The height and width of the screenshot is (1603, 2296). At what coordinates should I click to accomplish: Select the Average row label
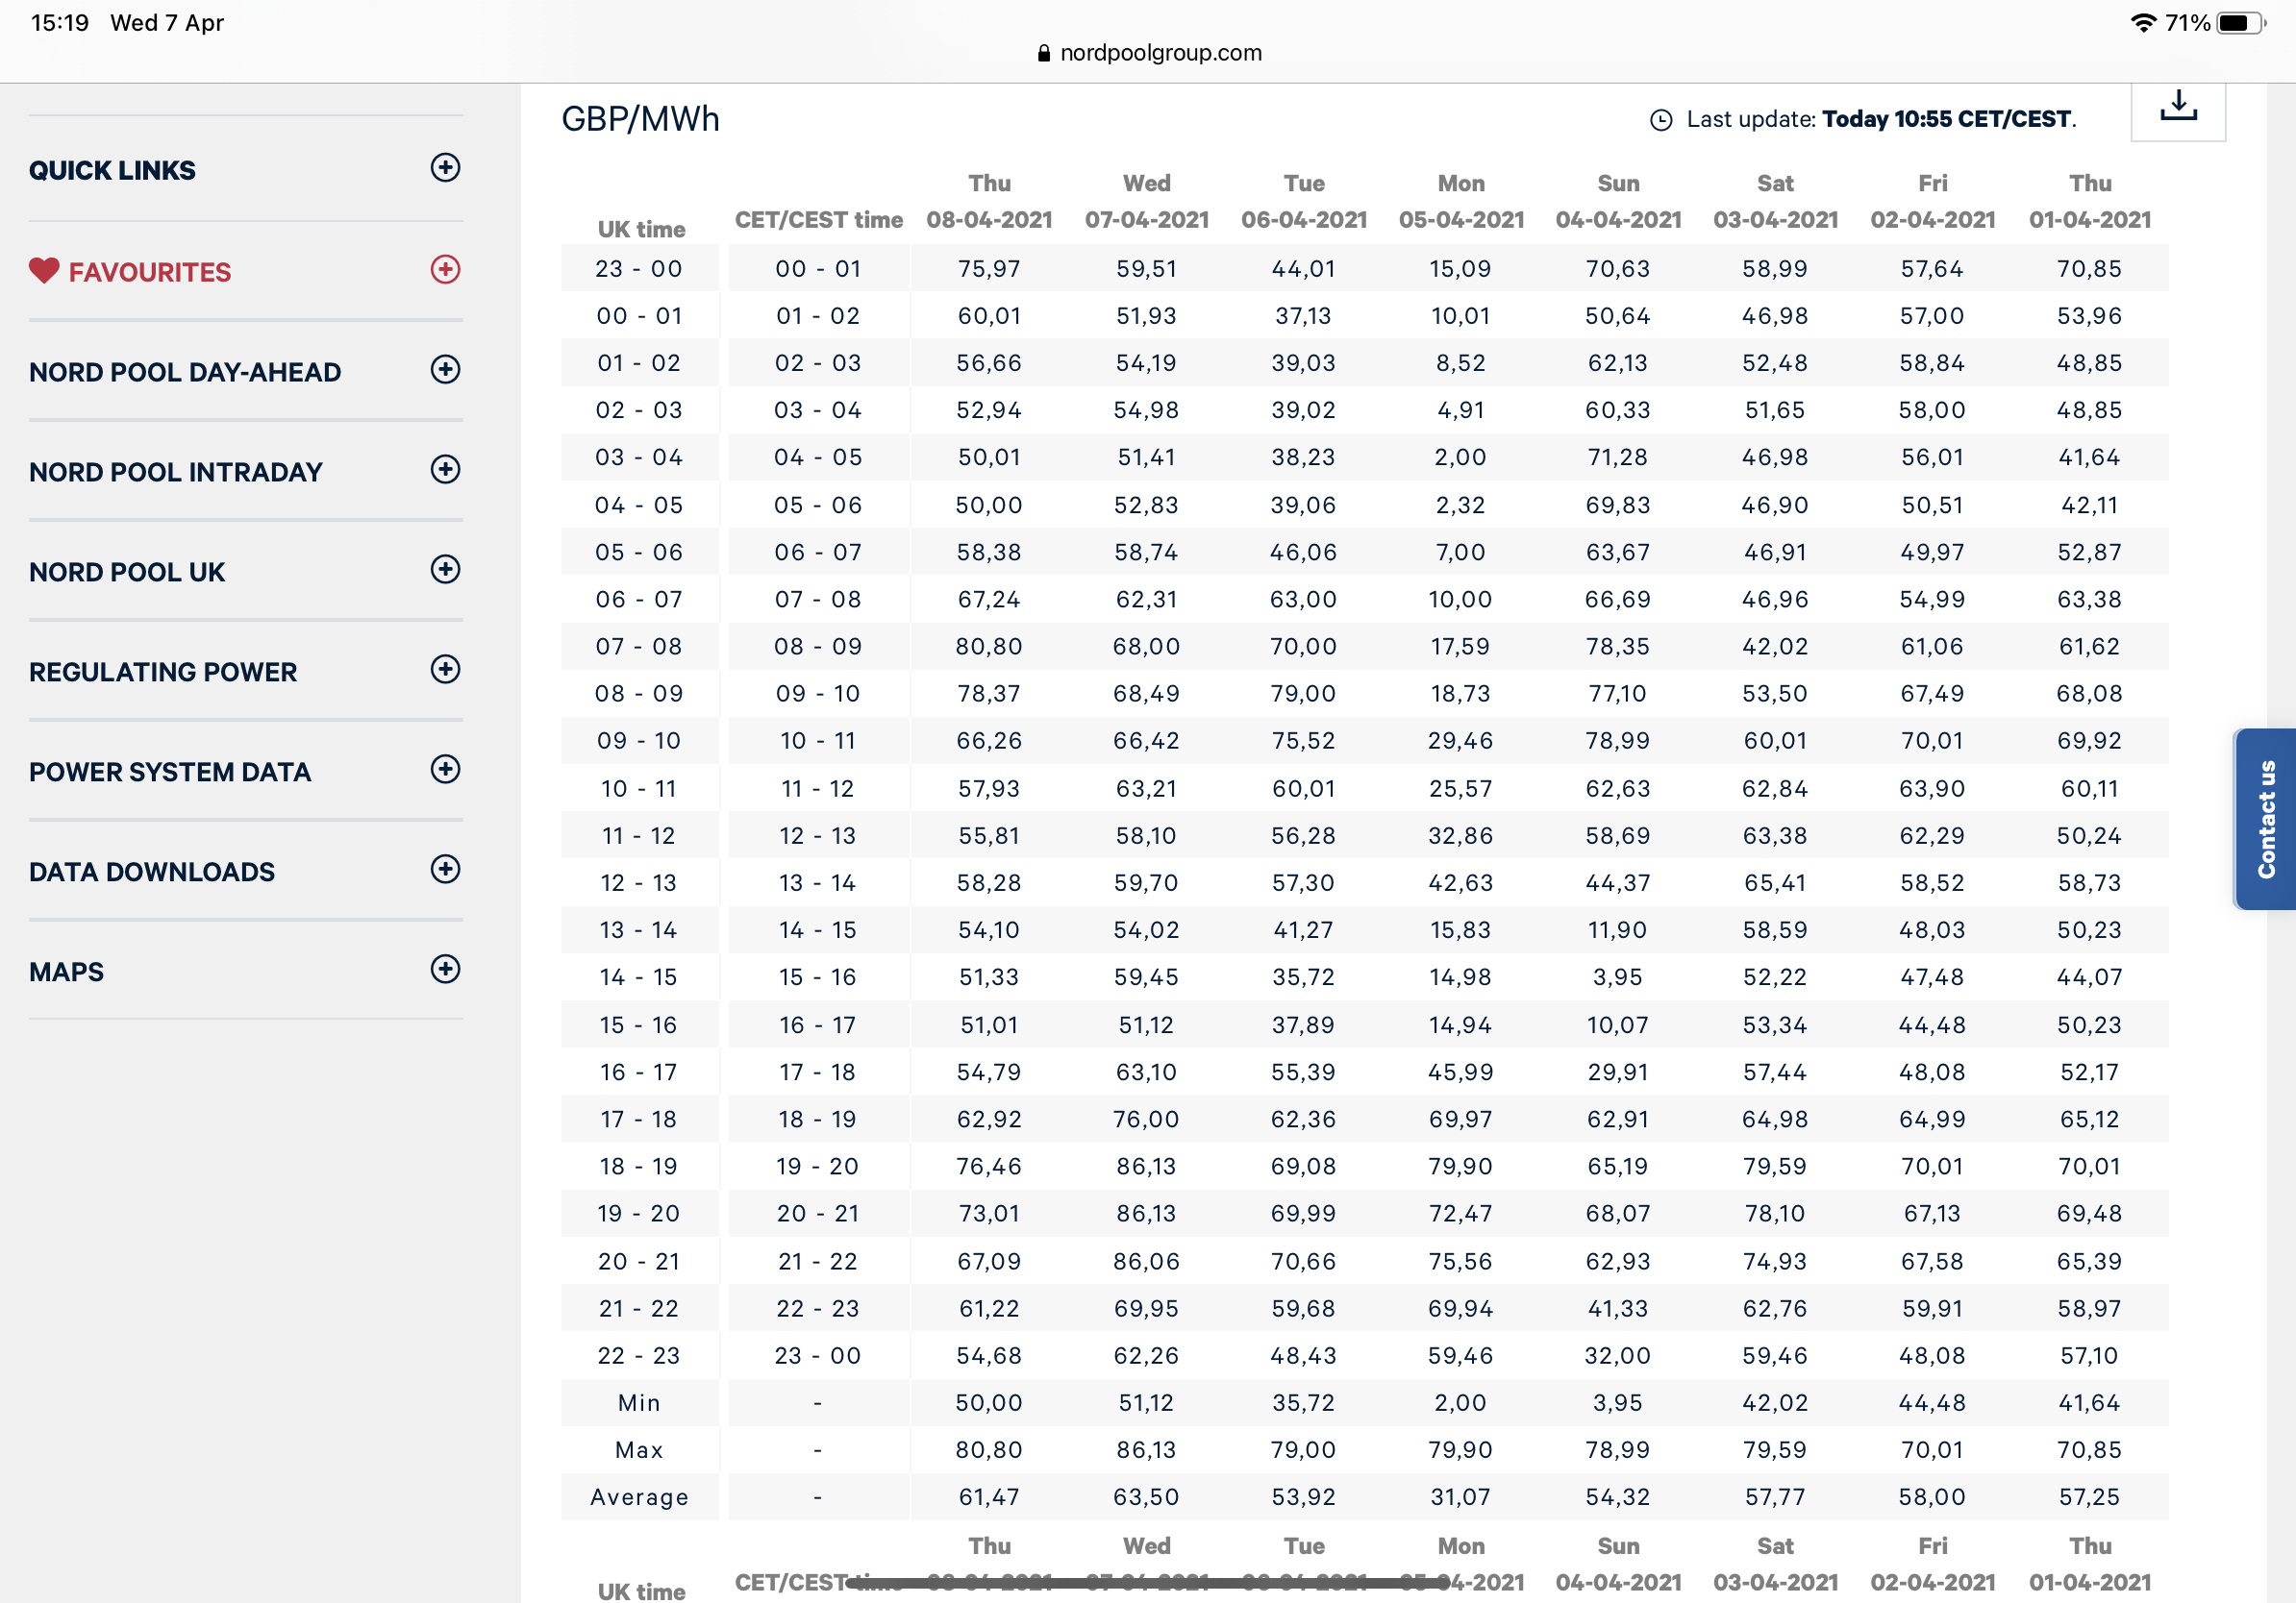tap(639, 1497)
